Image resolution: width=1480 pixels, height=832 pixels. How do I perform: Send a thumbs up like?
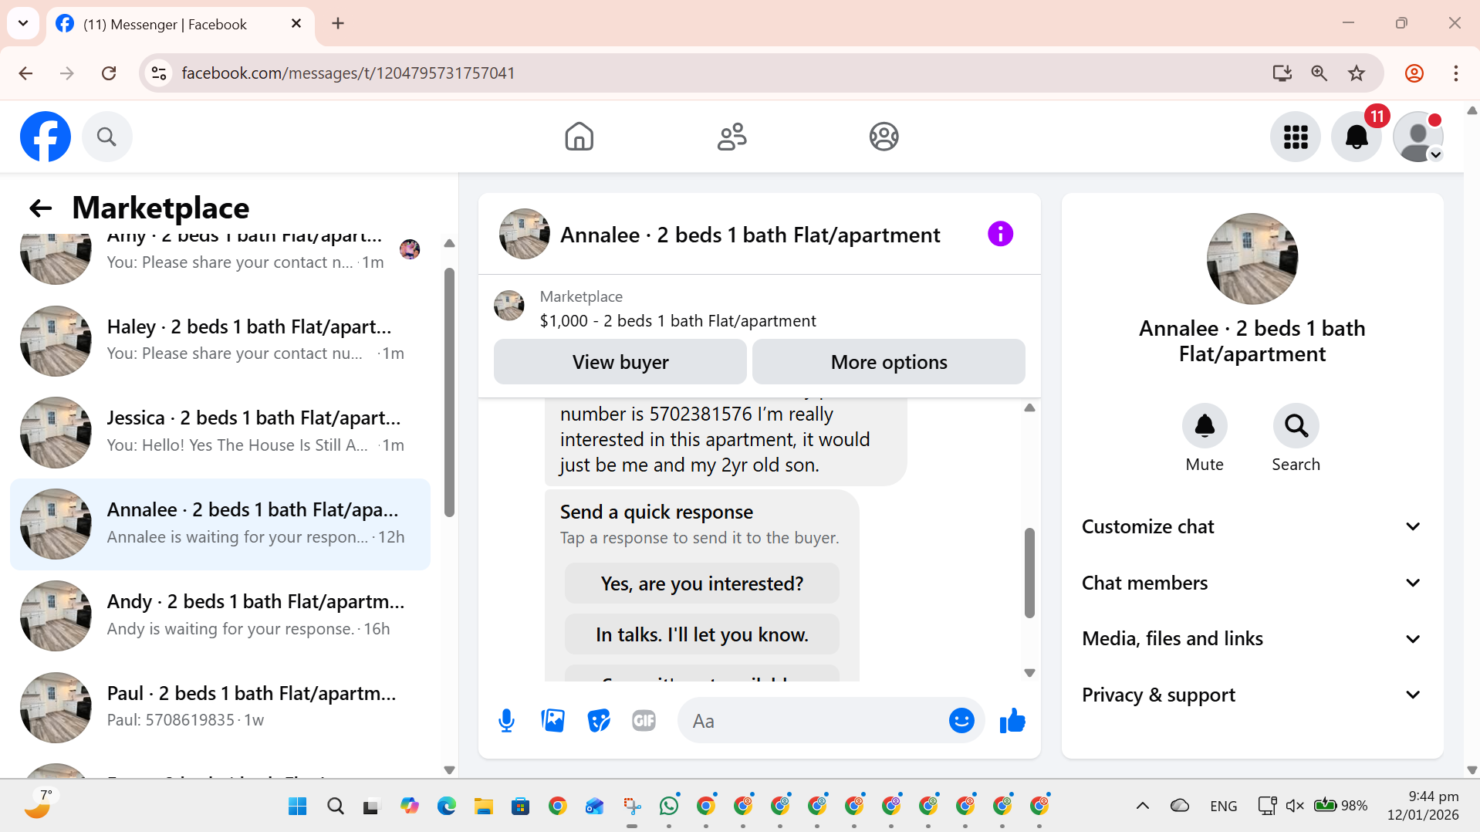click(x=1012, y=721)
